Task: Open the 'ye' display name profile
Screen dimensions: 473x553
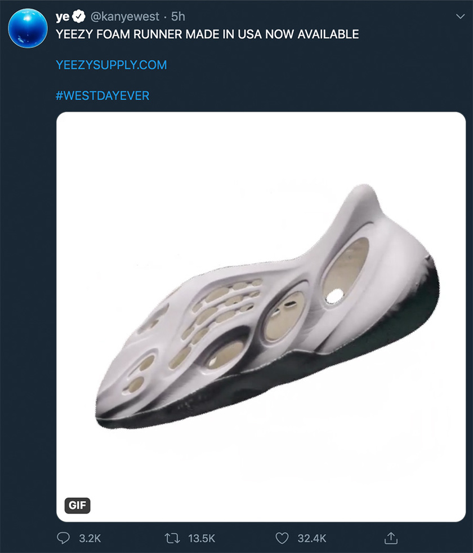Action: pos(62,17)
